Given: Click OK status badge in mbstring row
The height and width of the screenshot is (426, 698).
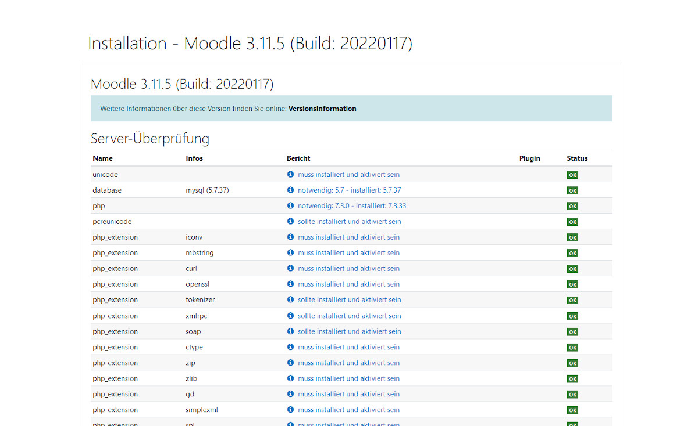Looking at the screenshot, I should click(x=572, y=253).
